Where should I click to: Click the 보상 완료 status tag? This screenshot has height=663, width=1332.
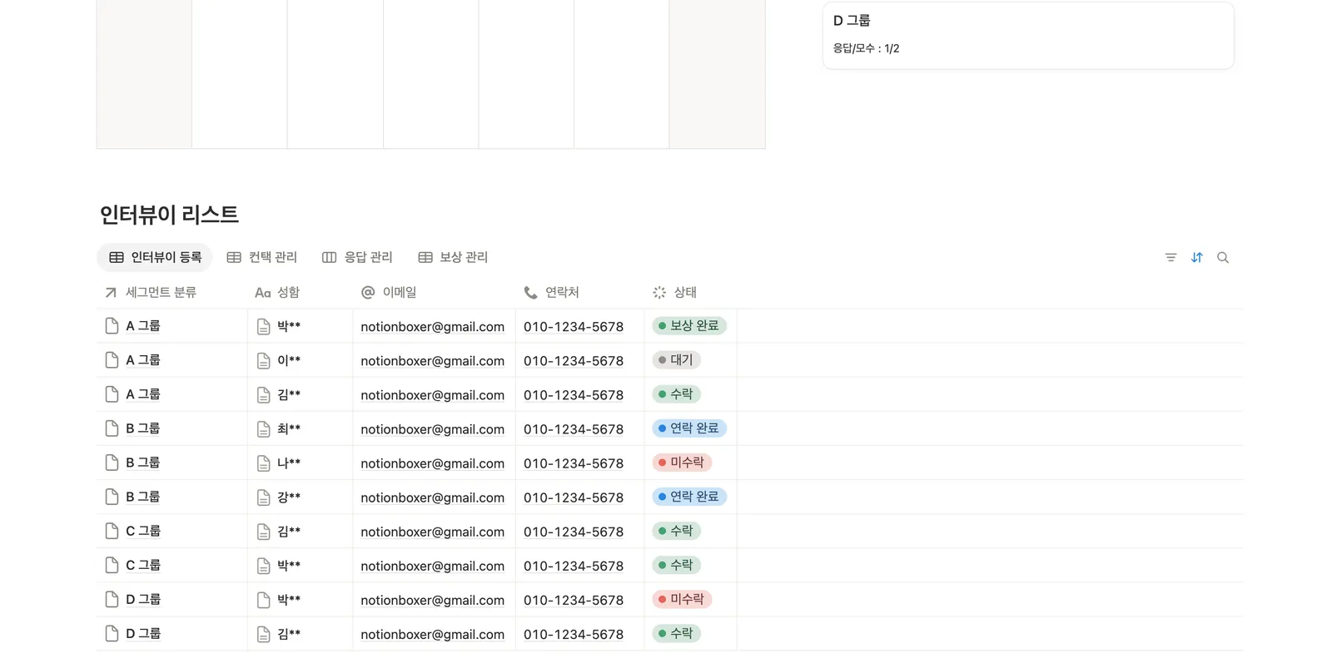(x=688, y=326)
